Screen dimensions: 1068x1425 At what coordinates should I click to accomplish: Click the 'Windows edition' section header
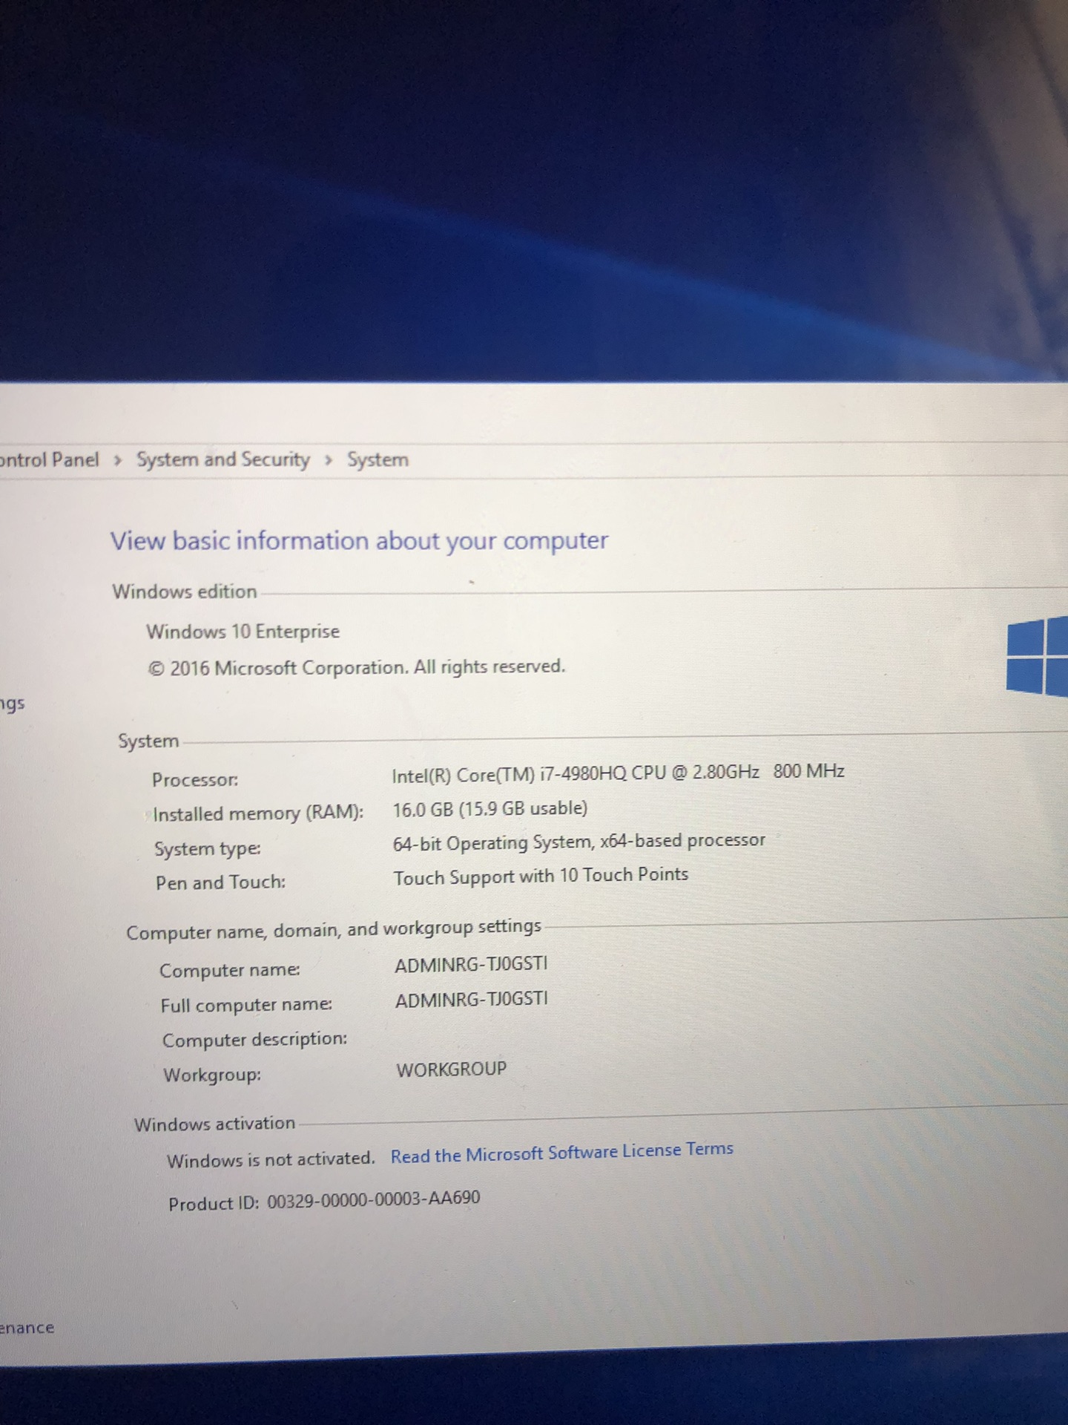point(185,592)
